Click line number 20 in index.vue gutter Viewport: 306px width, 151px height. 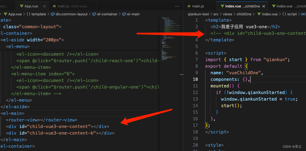196,145
